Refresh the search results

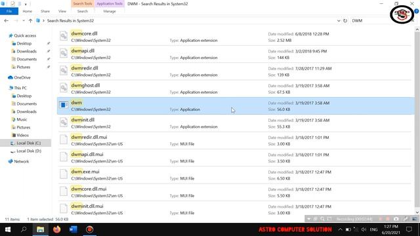[345, 20]
